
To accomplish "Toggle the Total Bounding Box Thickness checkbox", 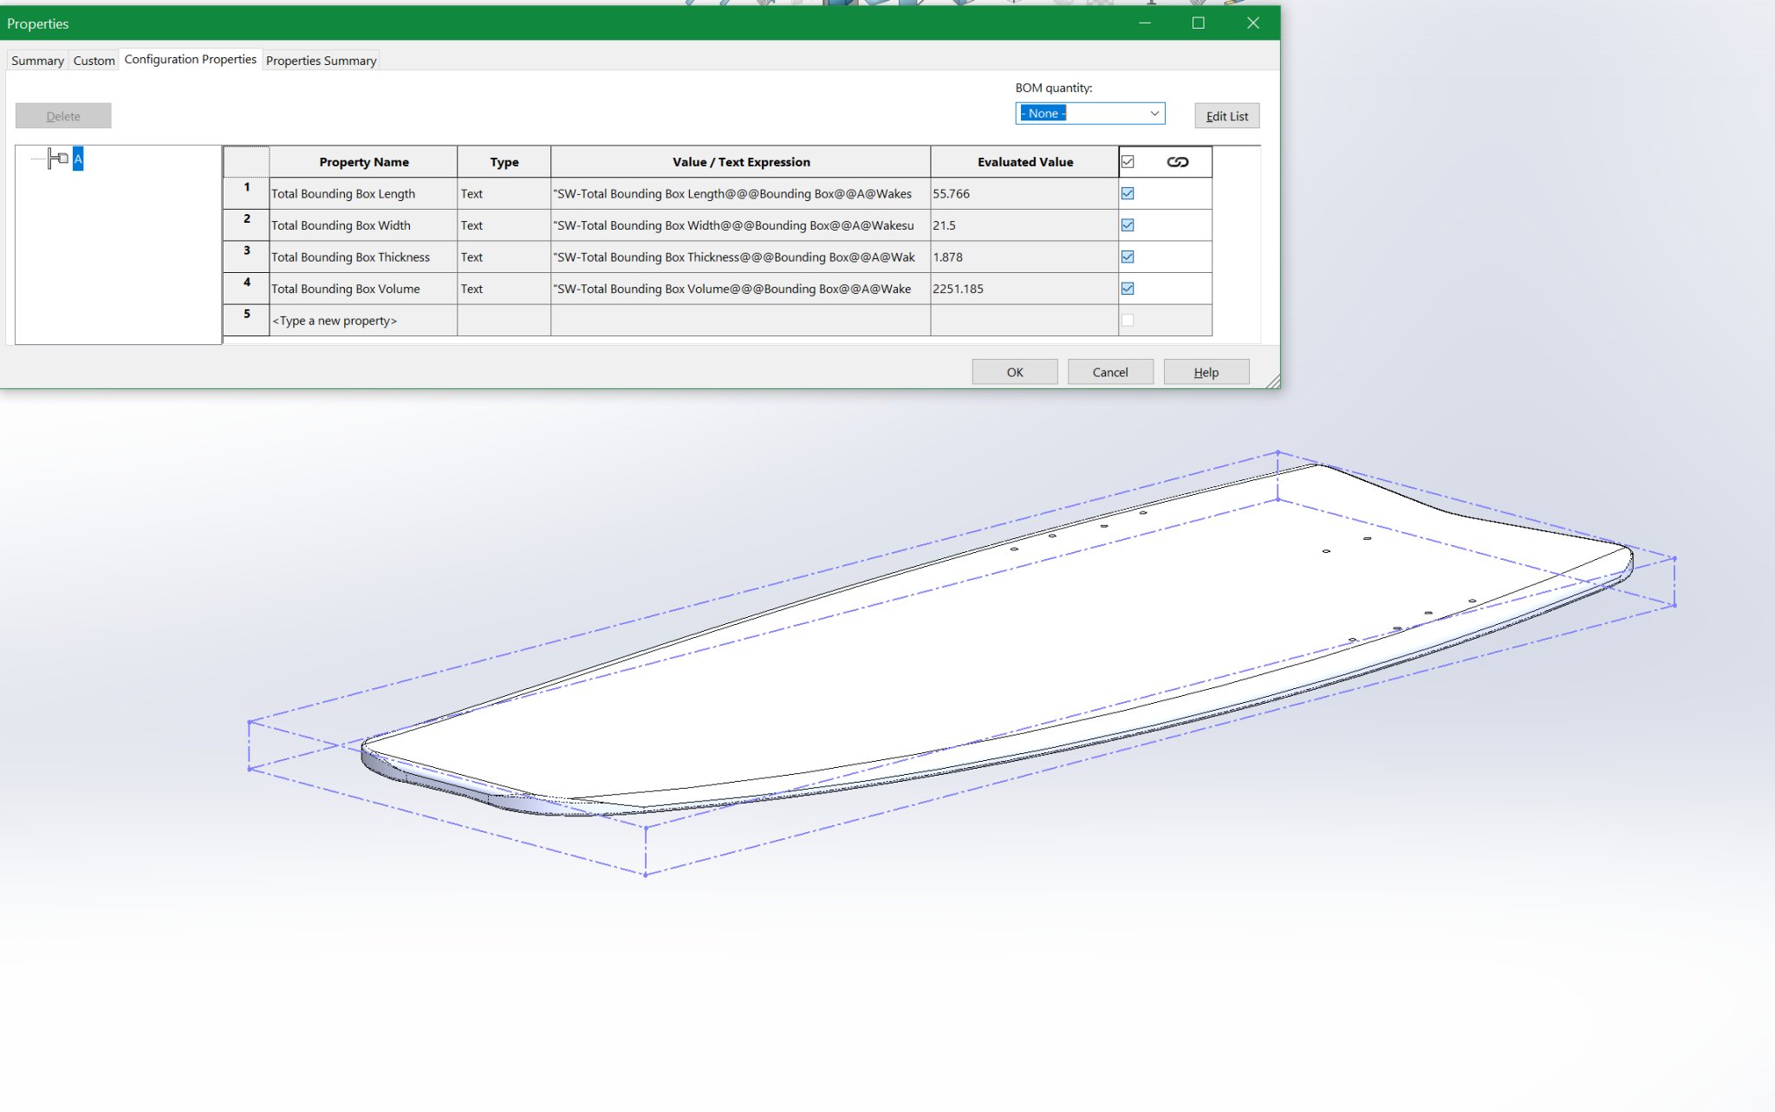I will coord(1128,257).
